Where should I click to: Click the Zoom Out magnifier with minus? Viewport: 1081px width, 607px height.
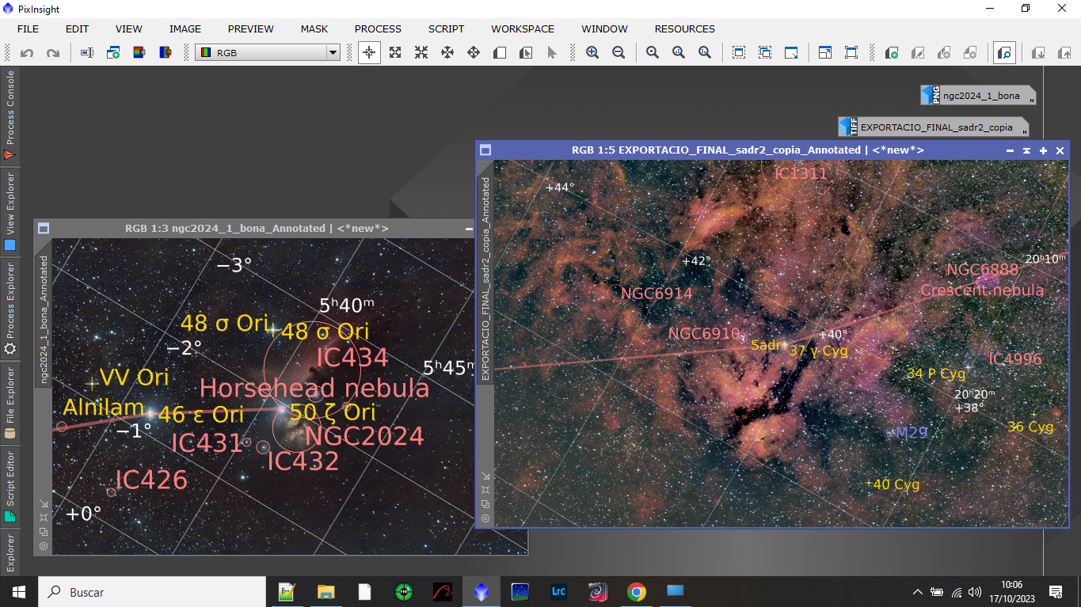tap(619, 53)
